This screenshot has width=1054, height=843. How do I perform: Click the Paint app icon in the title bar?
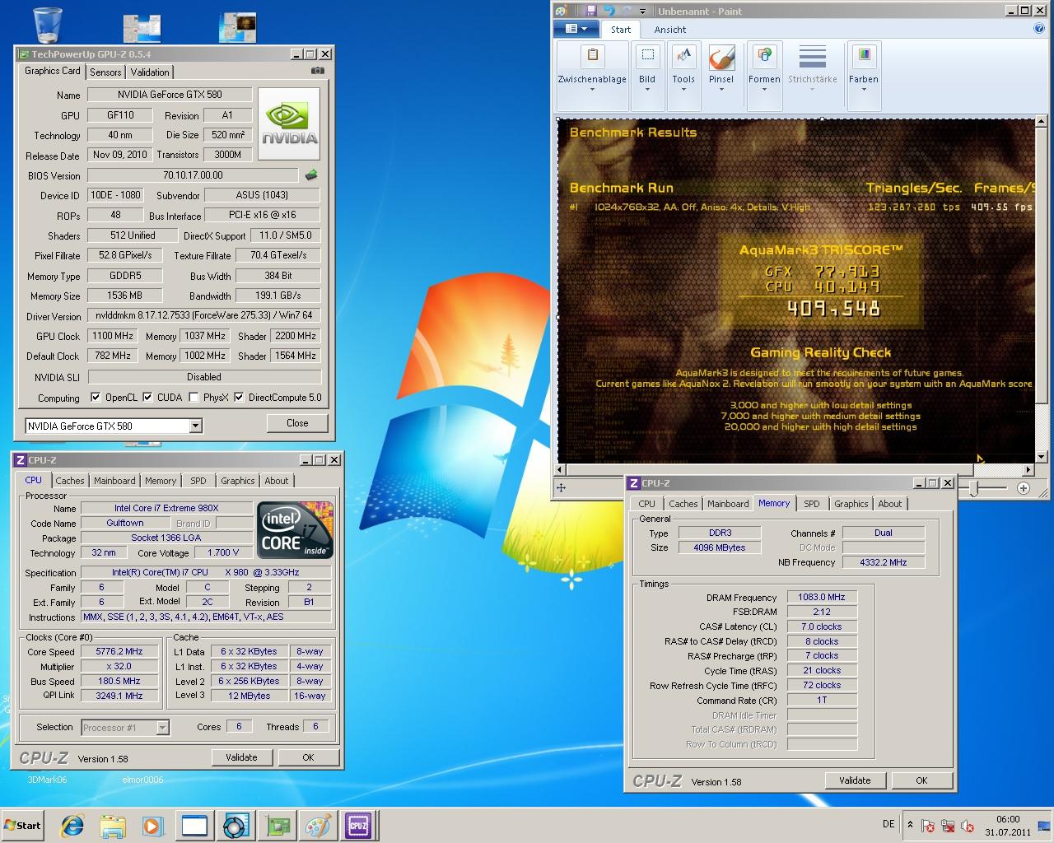562,11
